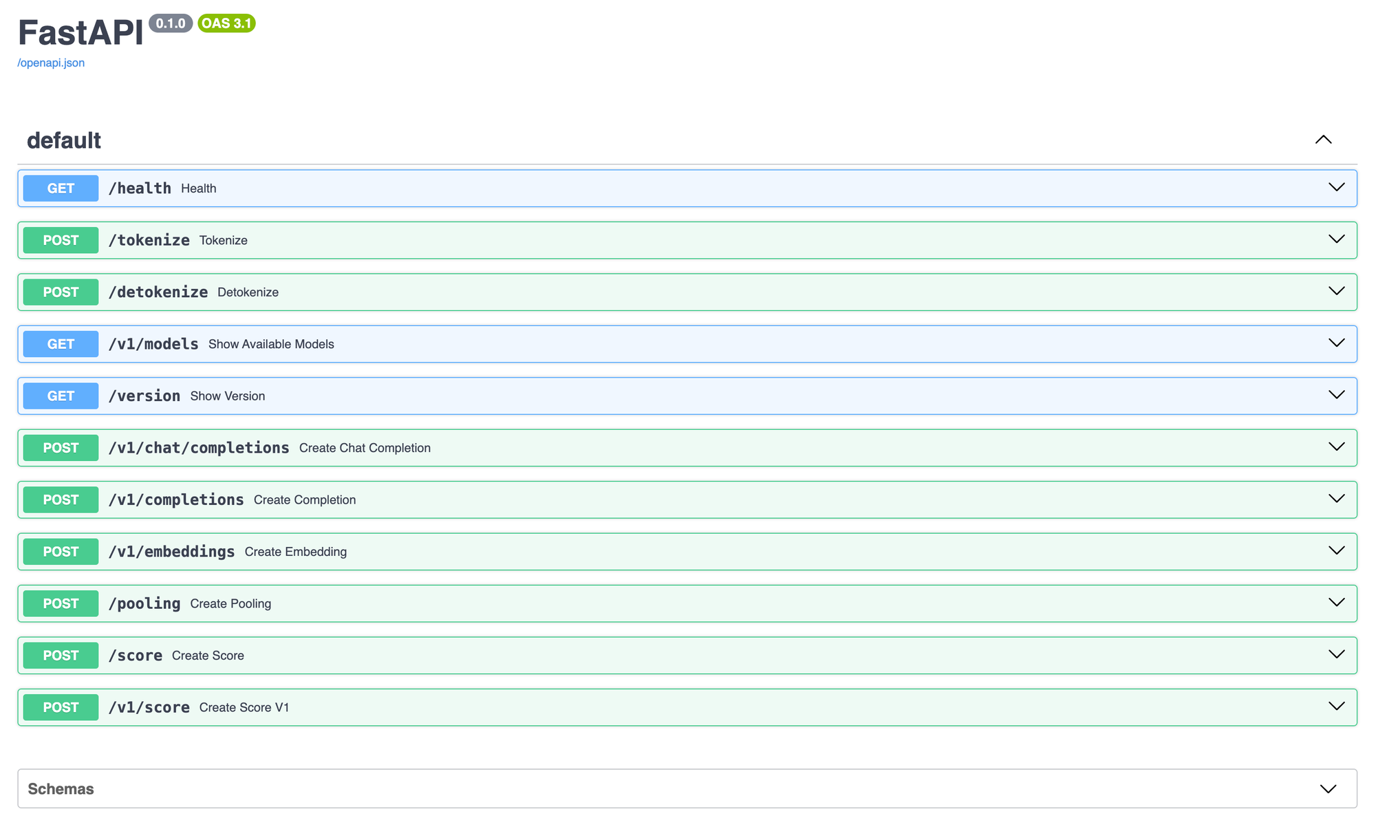Expand the /version endpoint chevron
This screenshot has width=1376, height=840.
point(1336,395)
